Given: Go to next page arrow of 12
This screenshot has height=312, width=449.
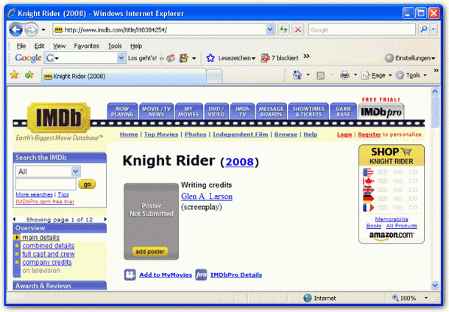Looking at the screenshot, I should click(105, 219).
